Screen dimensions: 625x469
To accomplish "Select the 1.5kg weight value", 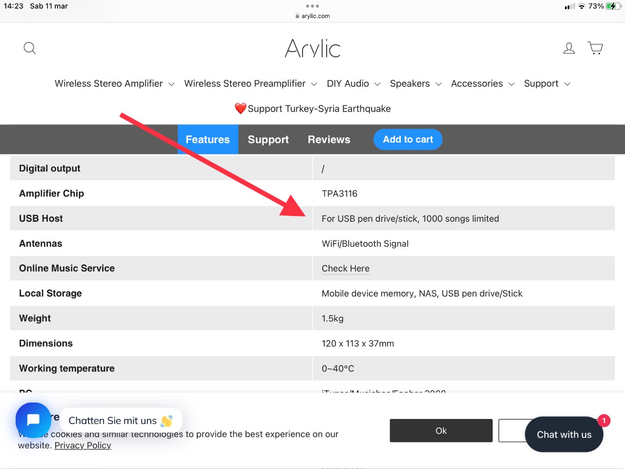I will [333, 319].
